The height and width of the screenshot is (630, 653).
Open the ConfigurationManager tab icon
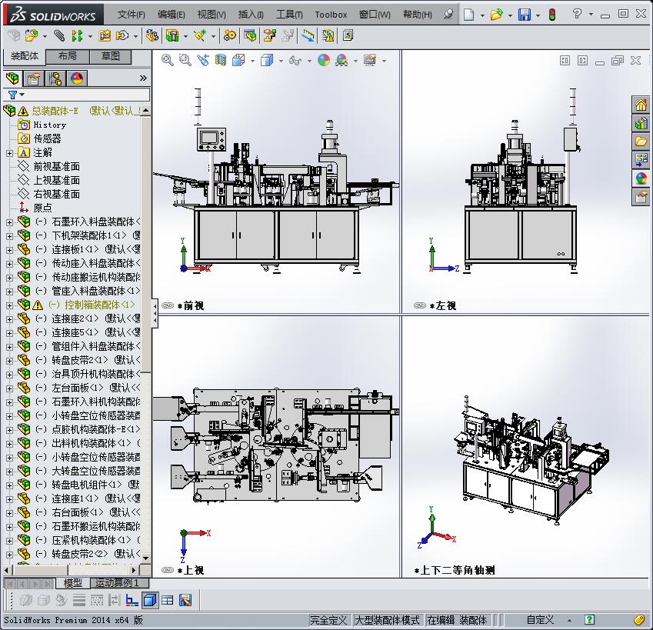coord(55,78)
